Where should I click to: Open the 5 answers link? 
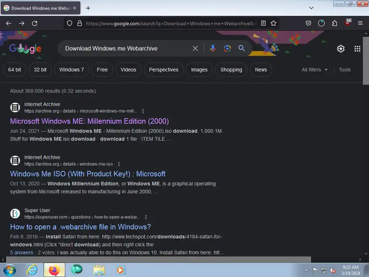click(x=22, y=252)
